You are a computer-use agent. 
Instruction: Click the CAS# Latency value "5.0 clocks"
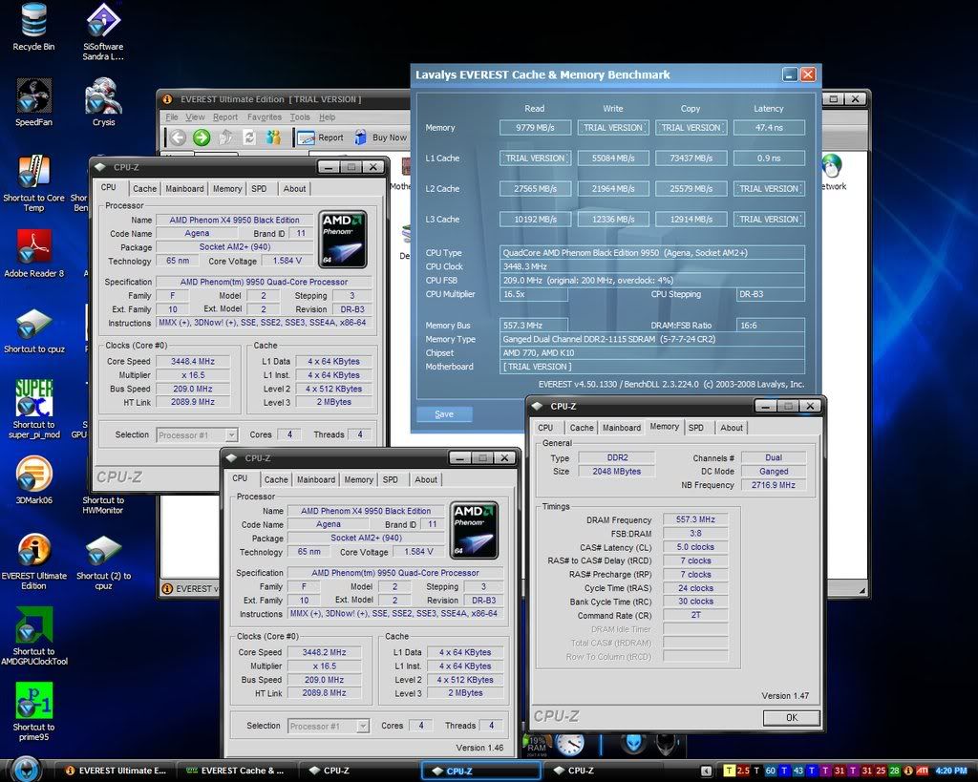[x=695, y=547]
